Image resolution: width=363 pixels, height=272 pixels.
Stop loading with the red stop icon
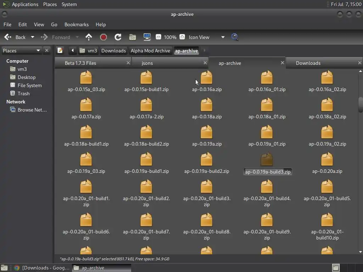tap(103, 37)
